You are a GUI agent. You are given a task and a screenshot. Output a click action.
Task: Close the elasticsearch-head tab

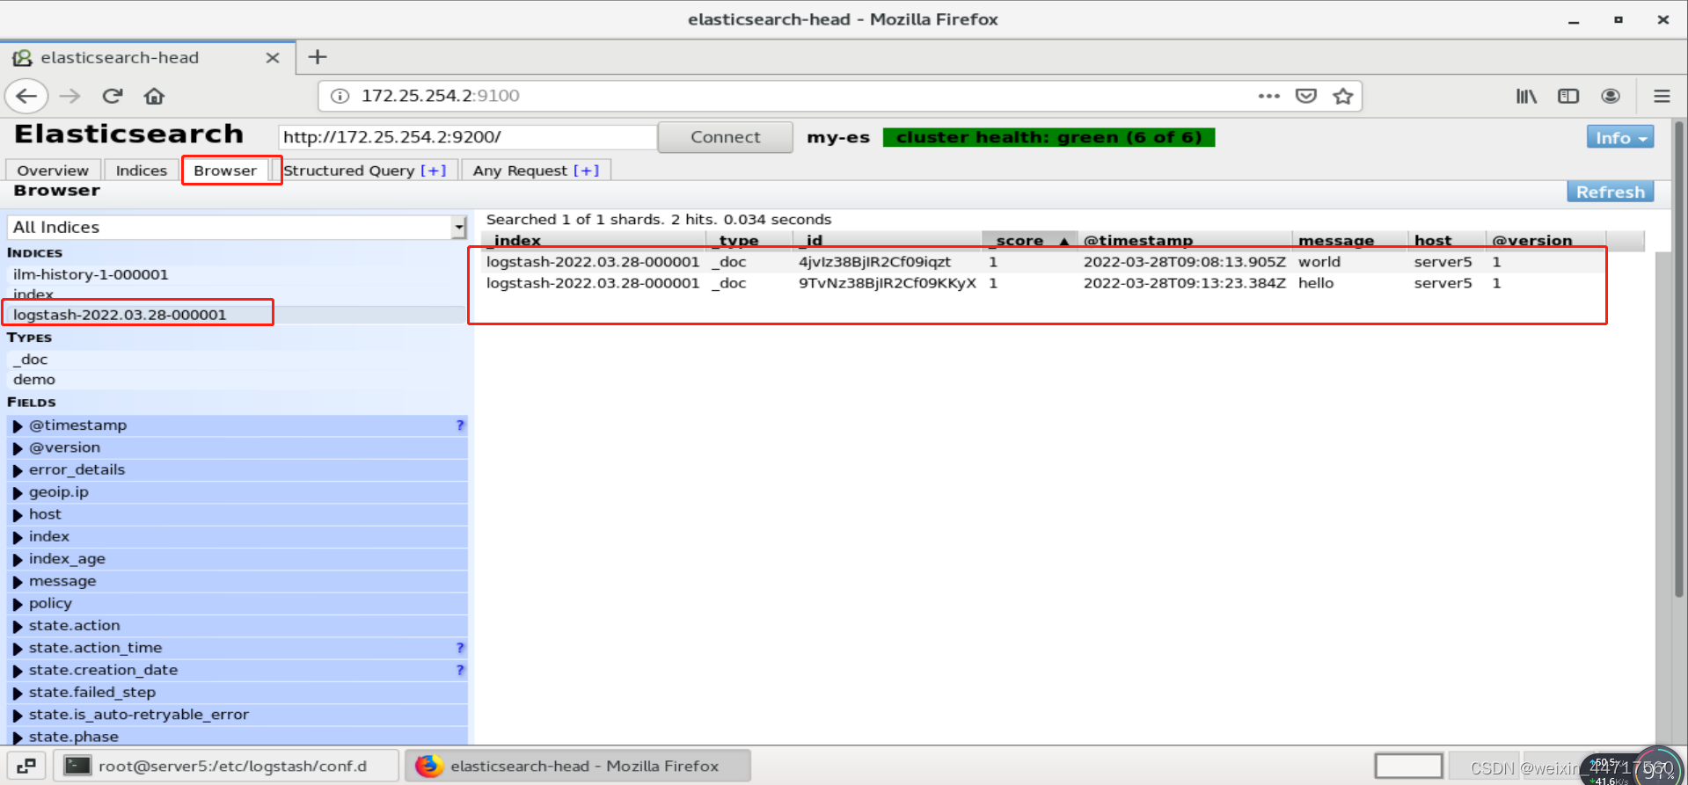tap(273, 57)
